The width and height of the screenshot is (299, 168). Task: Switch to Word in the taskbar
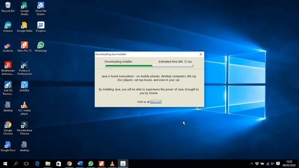tap(80, 164)
